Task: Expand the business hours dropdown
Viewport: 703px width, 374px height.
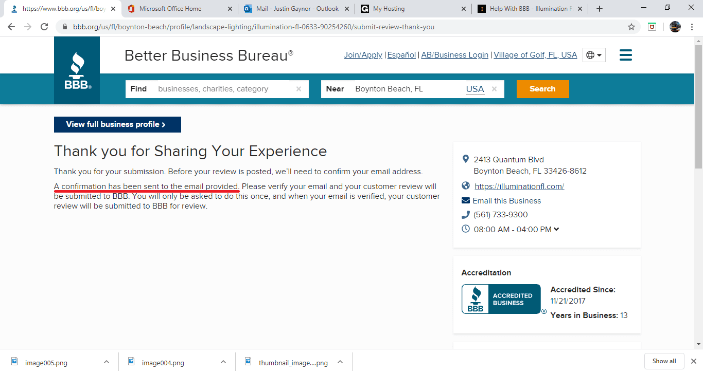Action: coord(556,229)
